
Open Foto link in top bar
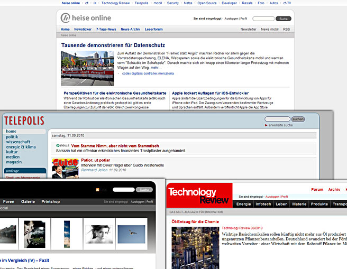(x=261, y=3)
